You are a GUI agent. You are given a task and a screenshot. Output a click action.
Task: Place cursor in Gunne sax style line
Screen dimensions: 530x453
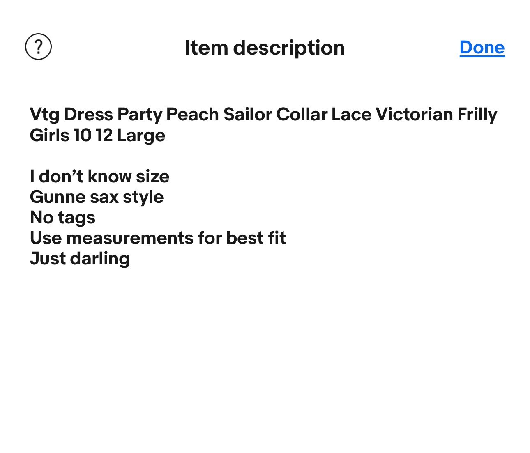click(97, 197)
